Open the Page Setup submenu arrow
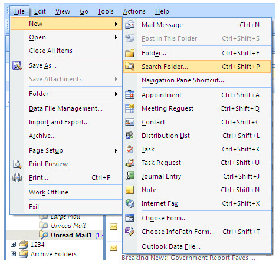This screenshot has width=279, height=264. click(116, 150)
